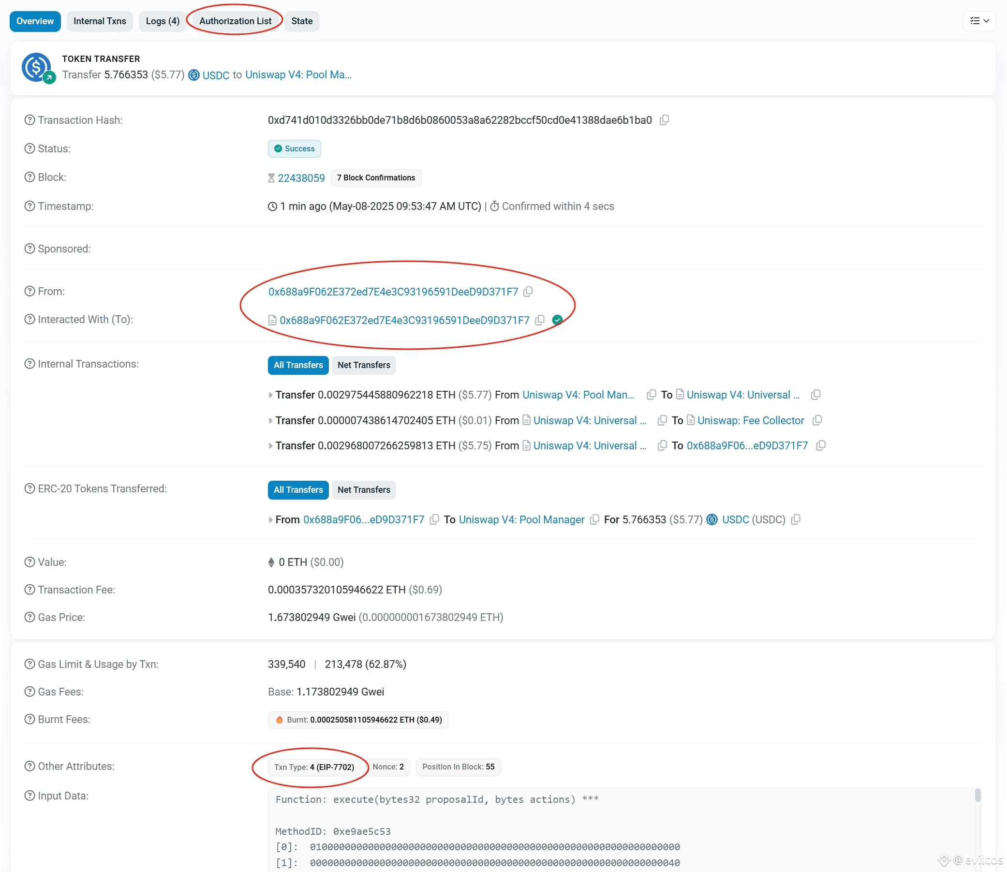This screenshot has height=872, width=1007.
Task: Open the Uniswap: Fee Collector link
Action: pos(751,420)
